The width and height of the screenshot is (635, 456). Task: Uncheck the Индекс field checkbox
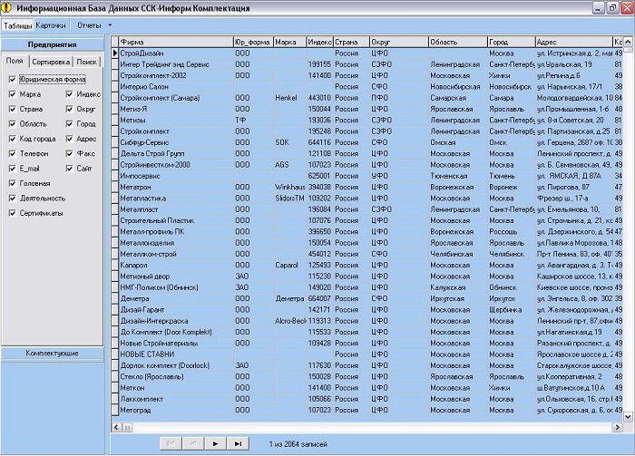point(70,94)
